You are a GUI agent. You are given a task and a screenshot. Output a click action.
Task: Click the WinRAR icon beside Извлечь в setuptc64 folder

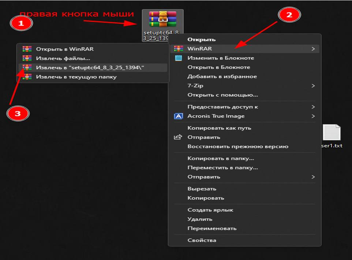[27, 67]
